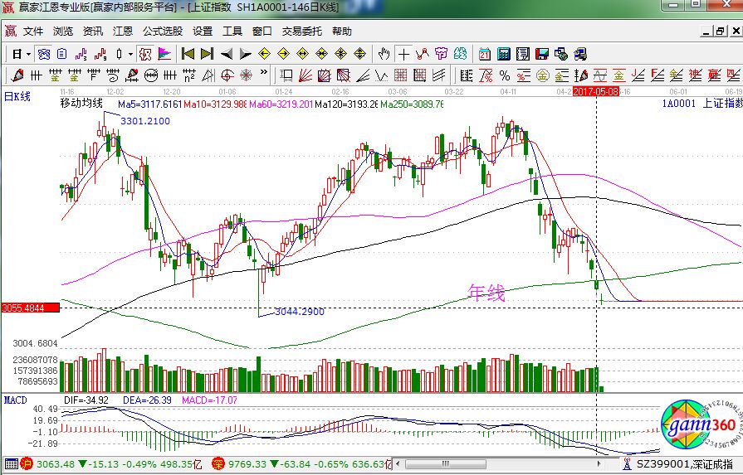Open the calendar icon showing 21
Viewport: 743px width, 475px height.
click(485, 54)
